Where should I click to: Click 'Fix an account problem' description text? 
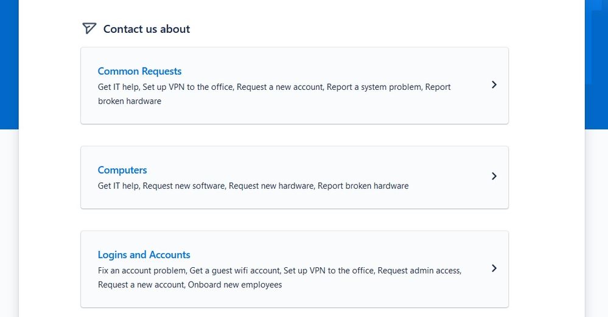[142, 271]
